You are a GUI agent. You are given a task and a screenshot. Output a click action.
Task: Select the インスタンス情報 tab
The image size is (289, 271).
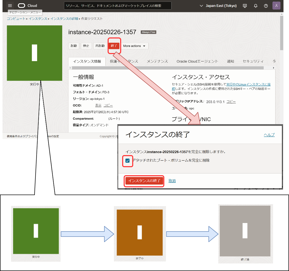coord(87,61)
